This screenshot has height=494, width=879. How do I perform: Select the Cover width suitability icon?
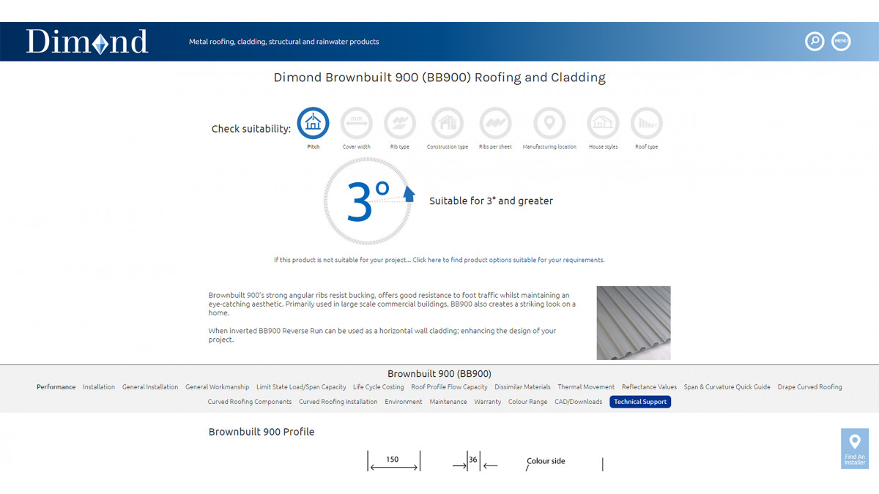coord(357,123)
